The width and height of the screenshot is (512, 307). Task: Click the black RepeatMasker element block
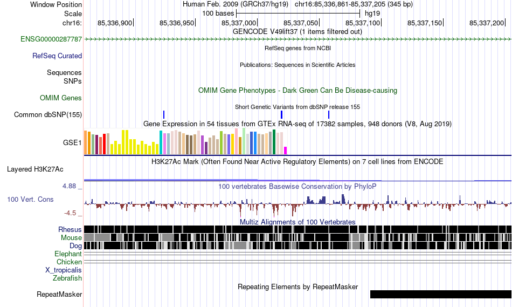(x=441, y=294)
